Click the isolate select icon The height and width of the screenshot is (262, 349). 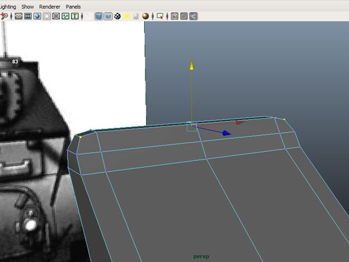pyautogui.click(x=160, y=16)
